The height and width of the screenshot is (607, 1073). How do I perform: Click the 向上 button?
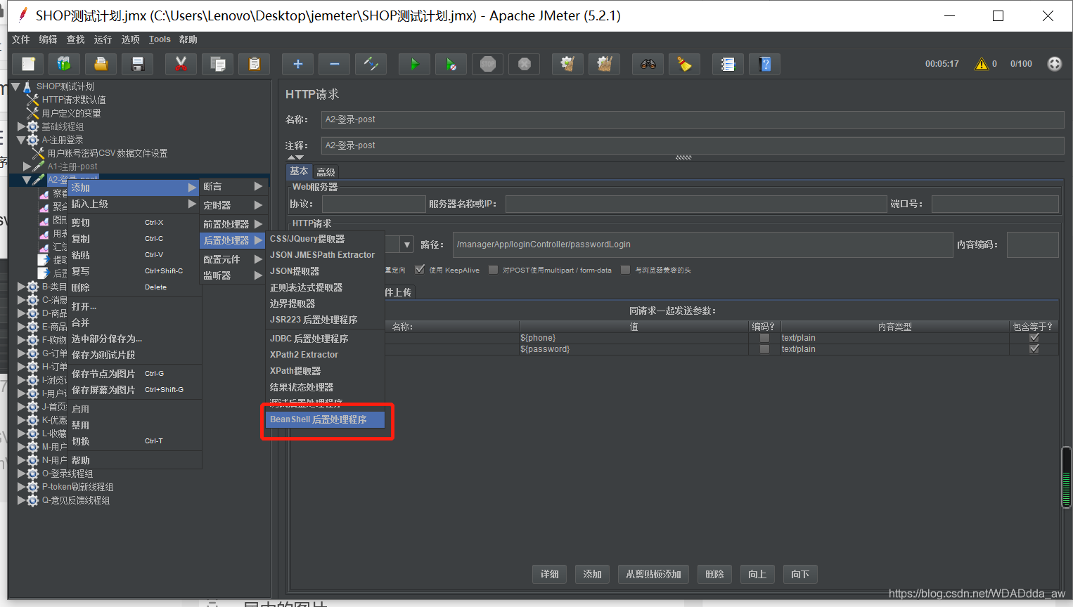click(758, 574)
